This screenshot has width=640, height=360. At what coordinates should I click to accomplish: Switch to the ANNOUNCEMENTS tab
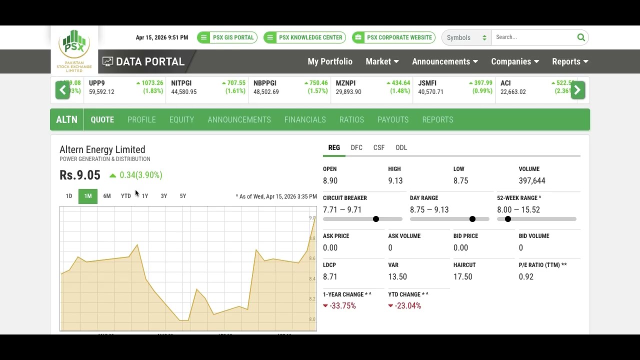click(x=239, y=119)
